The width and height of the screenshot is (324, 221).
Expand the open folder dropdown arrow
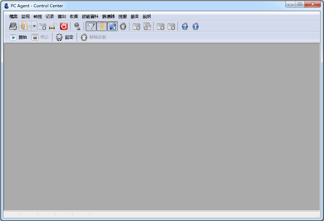tap(34, 27)
